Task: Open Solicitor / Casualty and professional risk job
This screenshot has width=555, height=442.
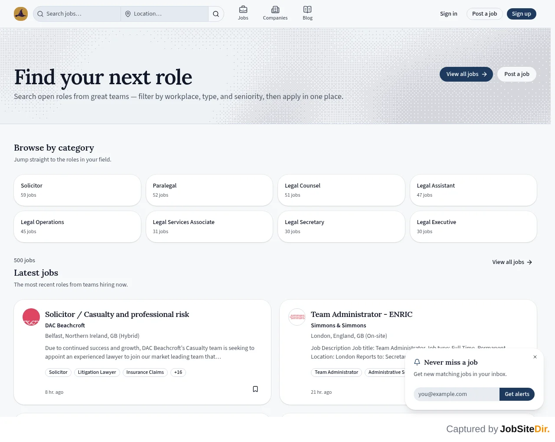Action: [117, 314]
